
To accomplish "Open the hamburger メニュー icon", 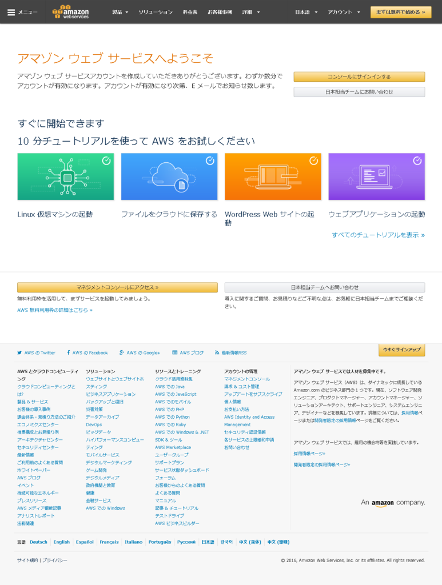I will pyautogui.click(x=11, y=13).
